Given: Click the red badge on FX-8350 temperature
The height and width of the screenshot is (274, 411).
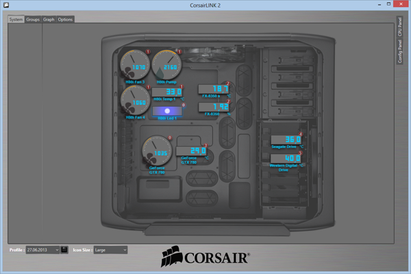Looking at the screenshot, I should tap(228, 84).
